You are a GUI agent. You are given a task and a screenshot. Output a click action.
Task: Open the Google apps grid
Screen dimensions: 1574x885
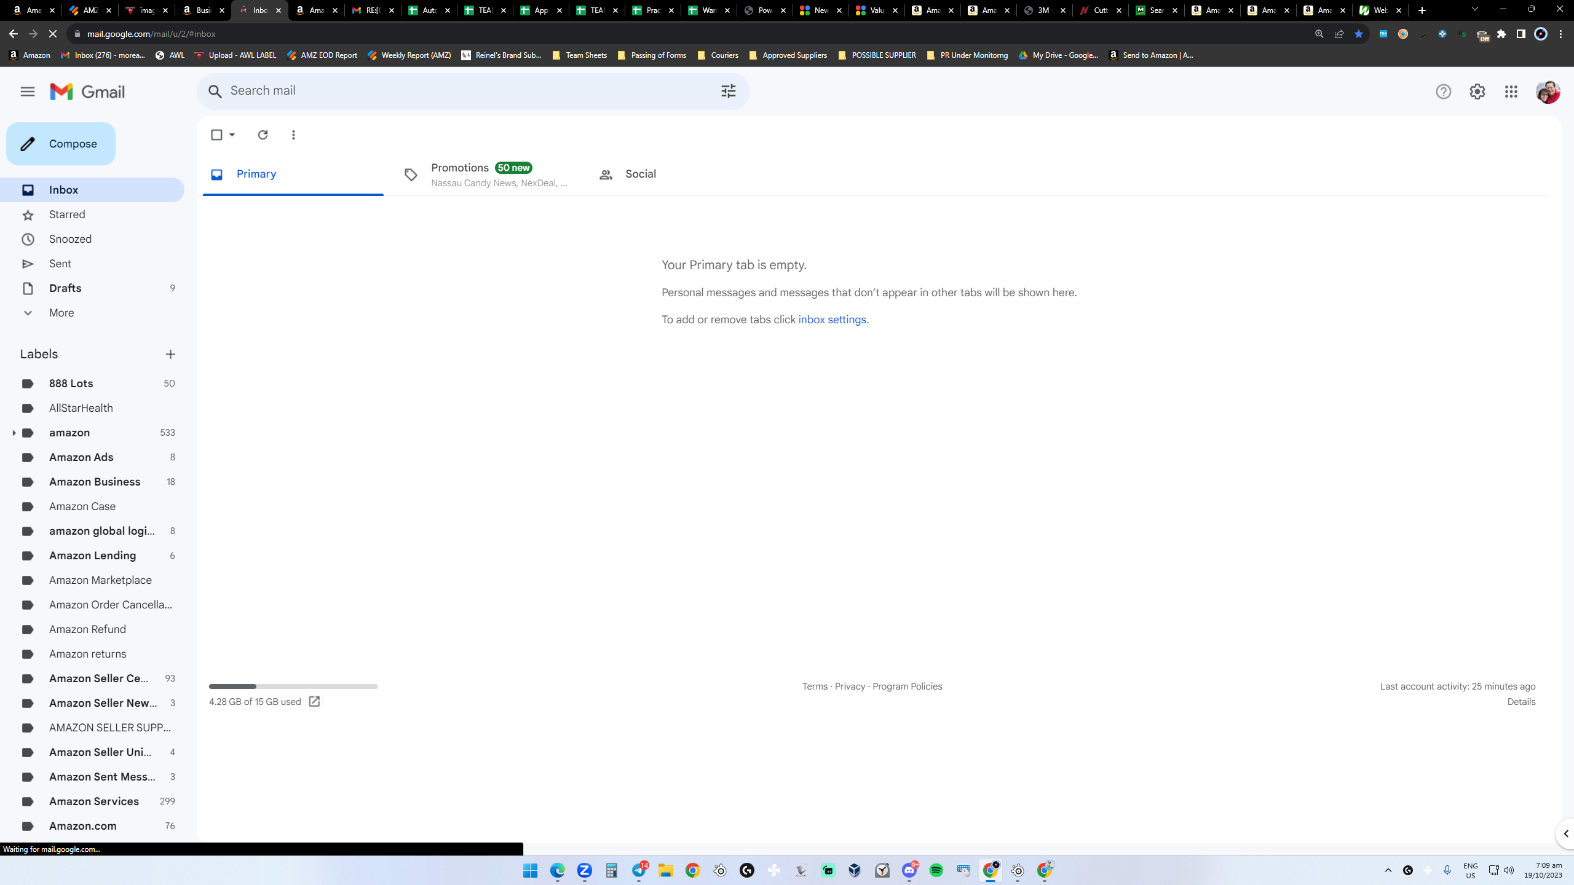pyautogui.click(x=1511, y=92)
